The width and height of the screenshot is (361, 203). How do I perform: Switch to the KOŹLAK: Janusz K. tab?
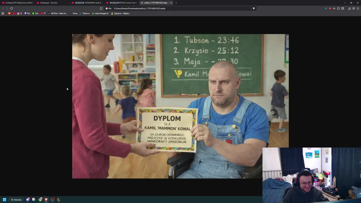tap(122, 3)
